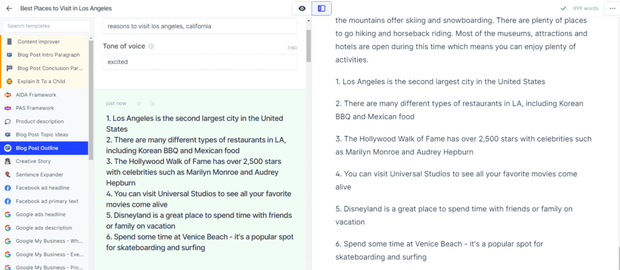Click the Facebook ad headline logo icon
620x270 pixels.
[x=7, y=188]
